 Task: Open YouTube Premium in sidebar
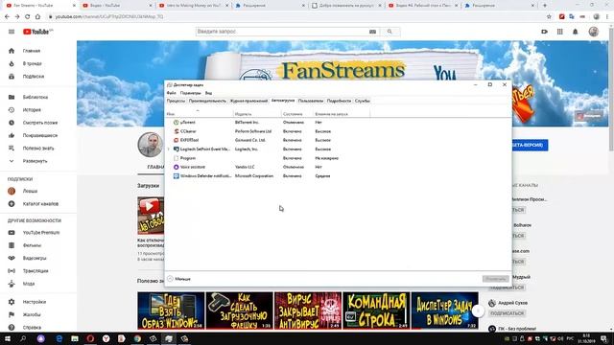tap(41, 233)
